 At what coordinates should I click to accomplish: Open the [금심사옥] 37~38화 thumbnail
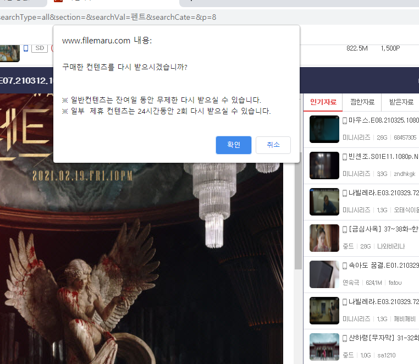[324, 238]
